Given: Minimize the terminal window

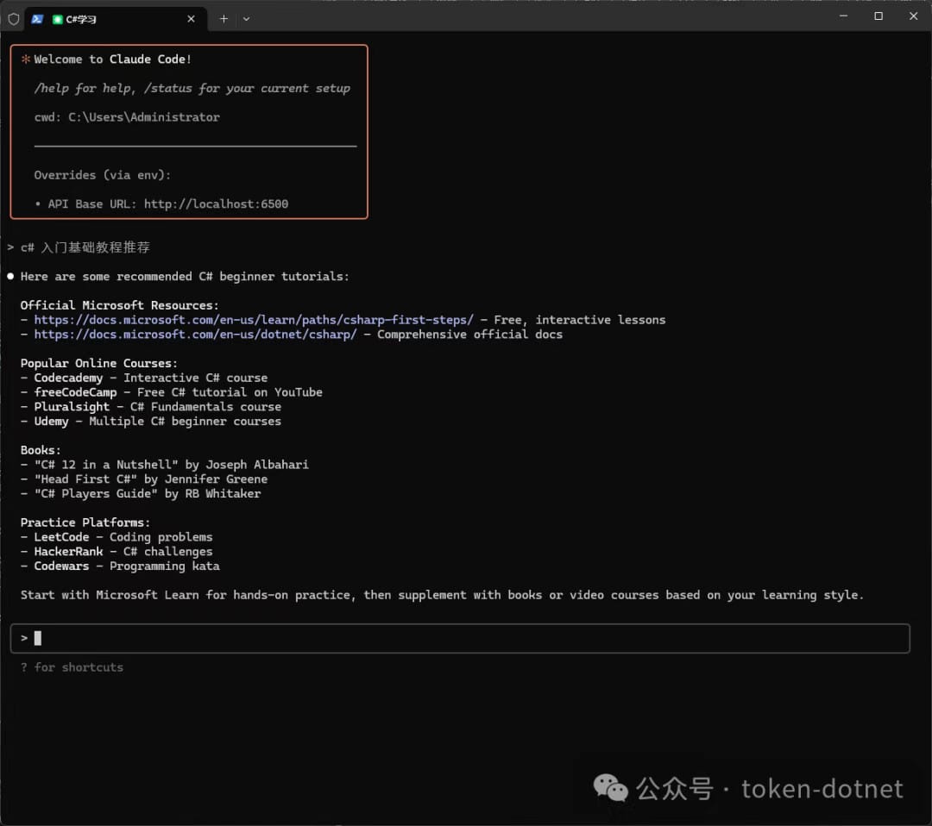Looking at the screenshot, I should pos(843,16).
